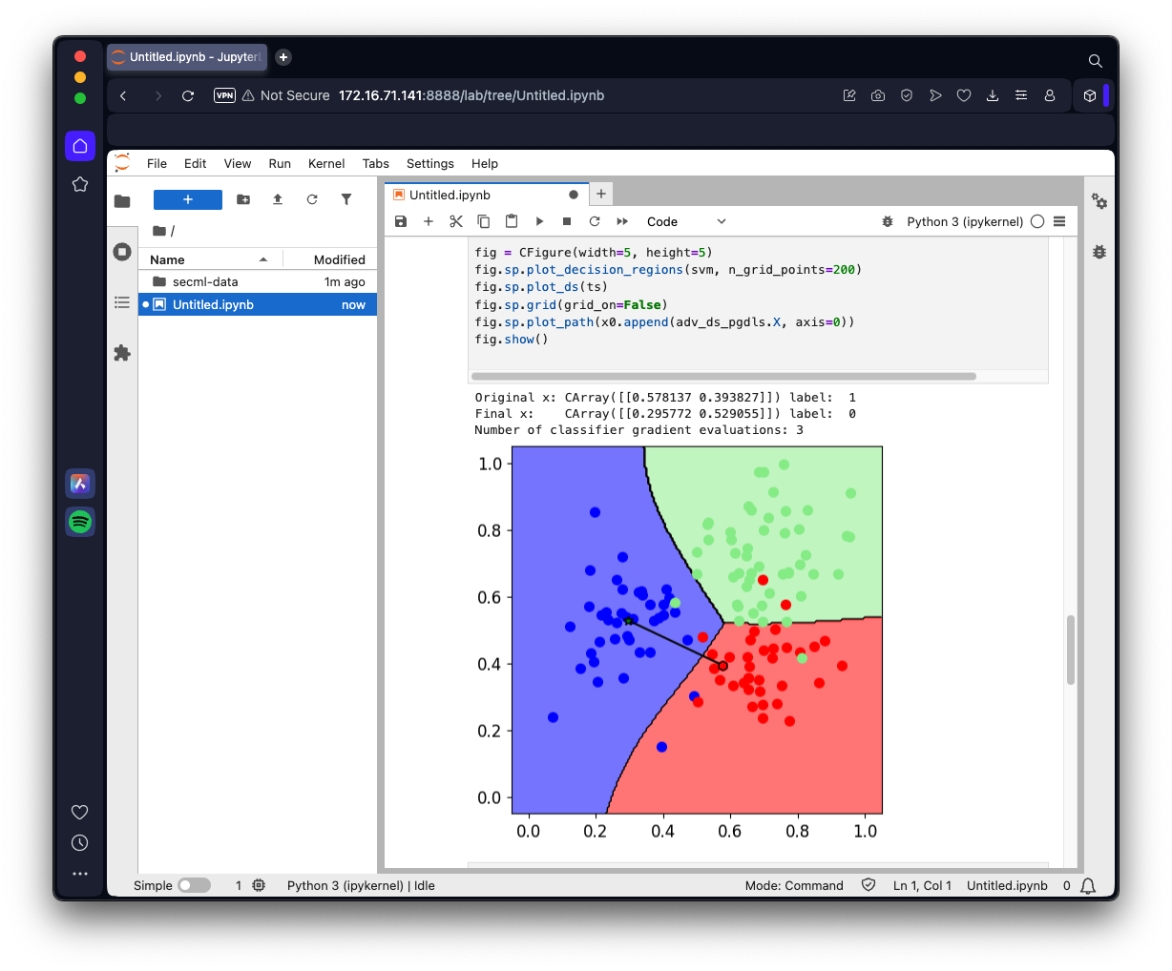Open the Tabs menu
The image size is (1172, 971).
[376, 163]
